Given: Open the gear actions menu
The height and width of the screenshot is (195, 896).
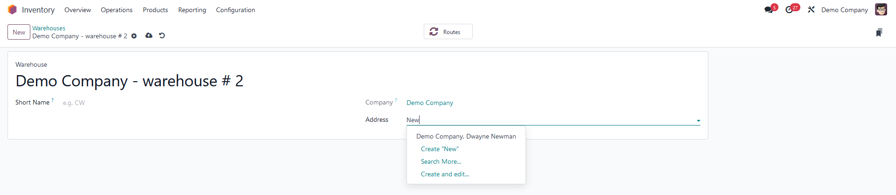Looking at the screenshot, I should 134,36.
